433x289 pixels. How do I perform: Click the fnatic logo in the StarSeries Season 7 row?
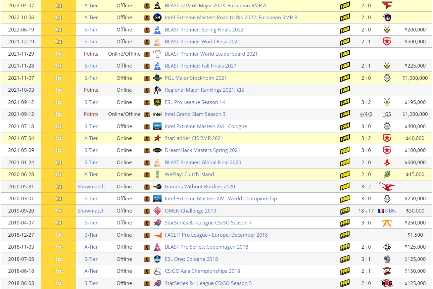[x=387, y=222]
